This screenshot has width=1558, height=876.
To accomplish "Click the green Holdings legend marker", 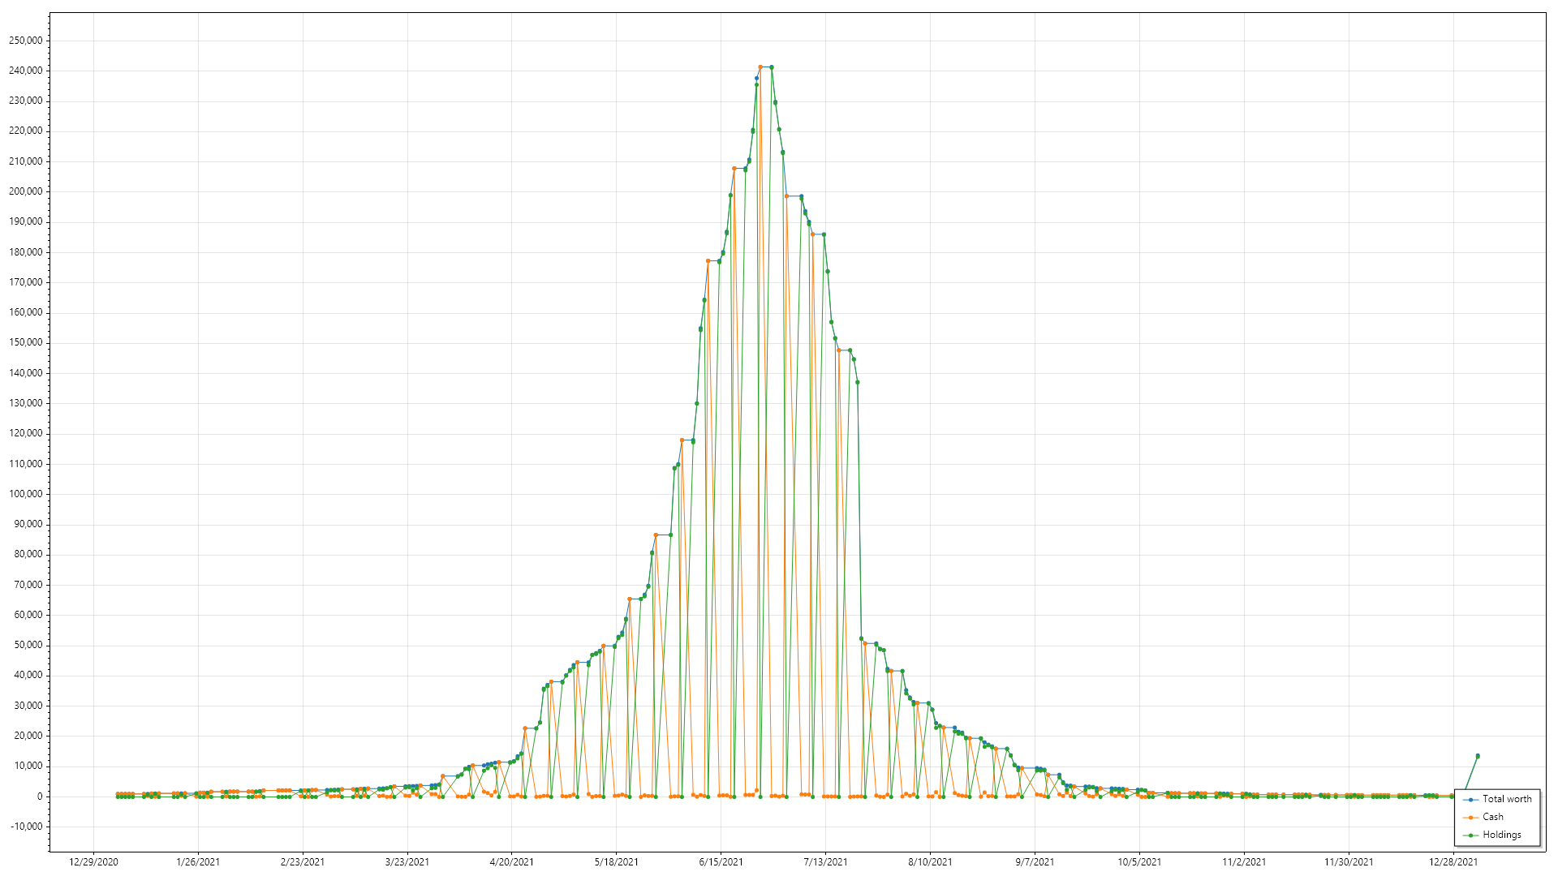I will (1471, 835).
